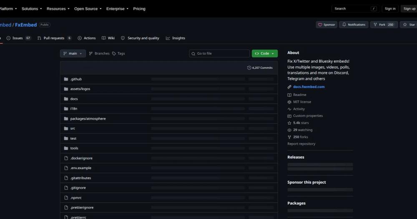Open the packages/atmosphere folder name
Screen dimensions: 417x219
(x=88, y=119)
